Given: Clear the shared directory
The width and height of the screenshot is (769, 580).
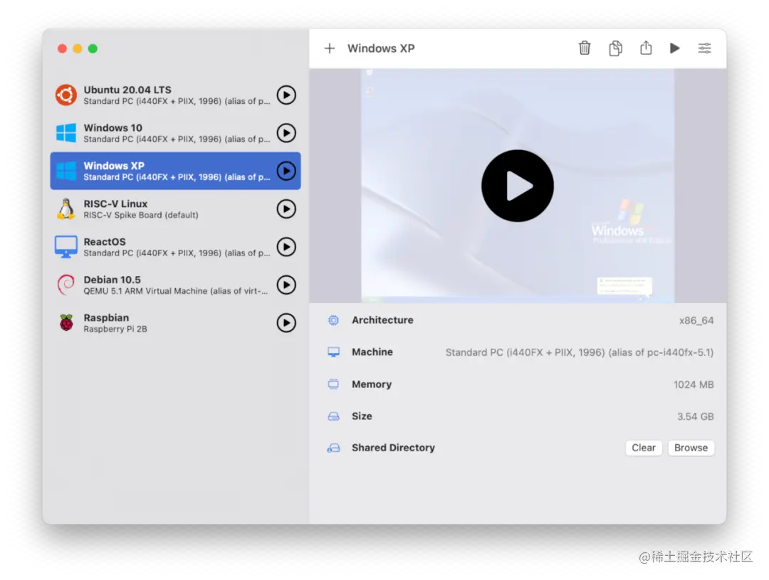Looking at the screenshot, I should coord(644,448).
